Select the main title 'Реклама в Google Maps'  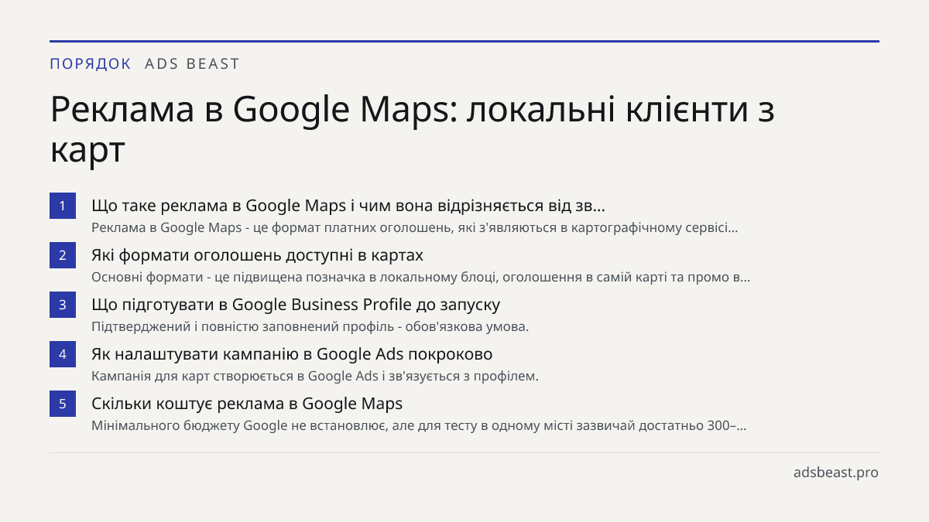(x=413, y=129)
